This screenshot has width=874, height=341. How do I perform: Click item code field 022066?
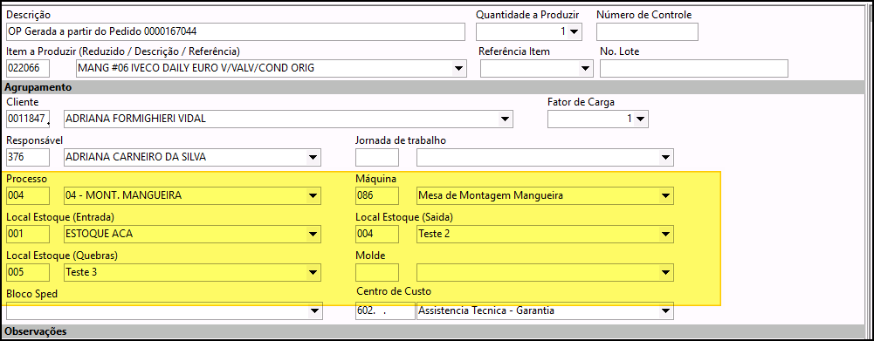[x=28, y=69]
